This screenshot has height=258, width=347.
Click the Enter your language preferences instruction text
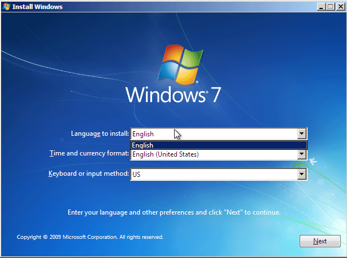[x=174, y=212]
